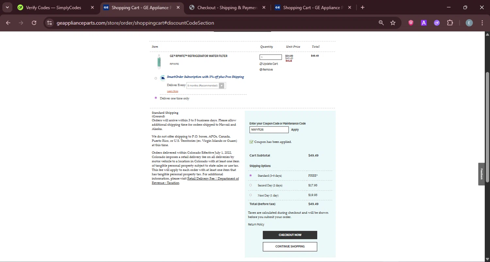Viewport: 490px width, 262px height.
Task: Open the purple A extension icon
Action: (424, 23)
